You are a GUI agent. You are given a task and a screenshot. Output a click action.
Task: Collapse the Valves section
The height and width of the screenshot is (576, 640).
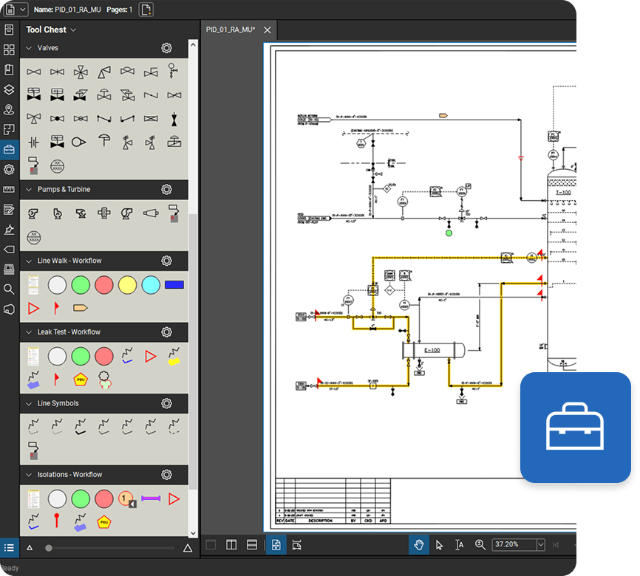point(27,47)
